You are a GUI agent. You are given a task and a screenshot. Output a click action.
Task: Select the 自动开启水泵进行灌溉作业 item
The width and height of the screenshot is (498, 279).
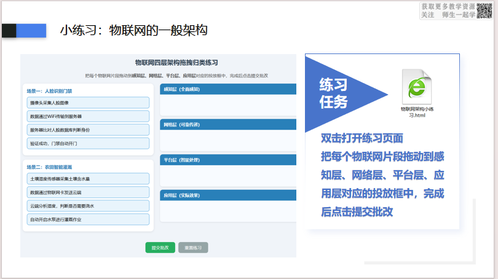pyautogui.click(x=88, y=219)
